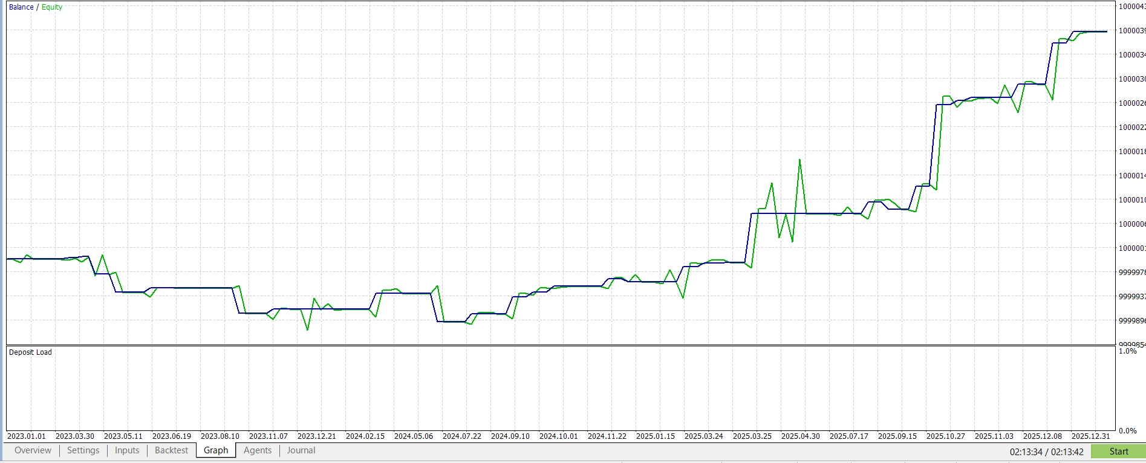Click the 2025.11.03 date label

pyautogui.click(x=994, y=436)
